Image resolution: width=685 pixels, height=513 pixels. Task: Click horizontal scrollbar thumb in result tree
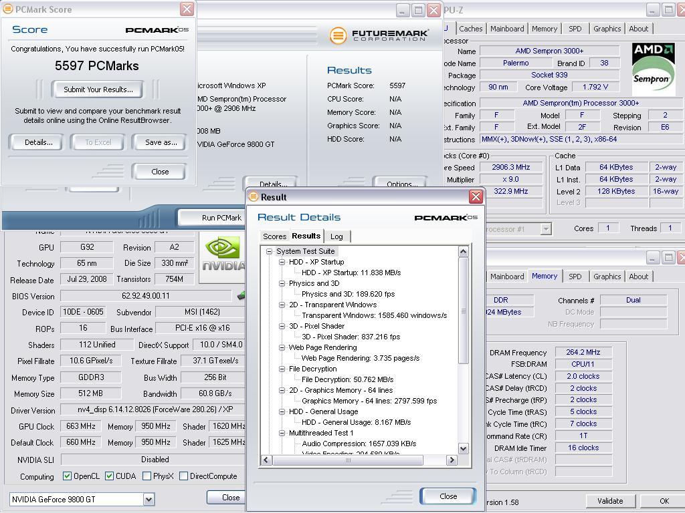pos(348,460)
